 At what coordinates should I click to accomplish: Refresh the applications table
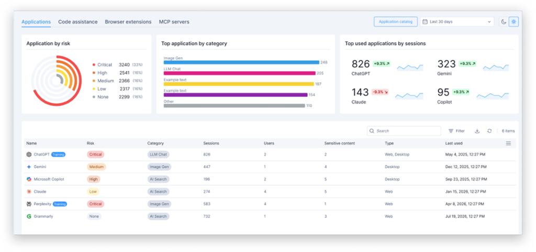click(489, 131)
